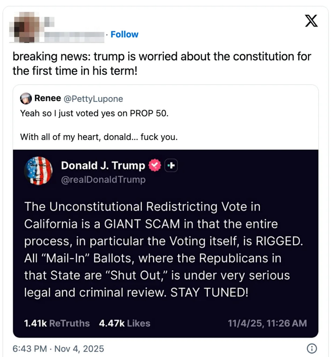Open the @realDonaldTrump handle
Viewport: 335px width, 357px height.
[103, 180]
